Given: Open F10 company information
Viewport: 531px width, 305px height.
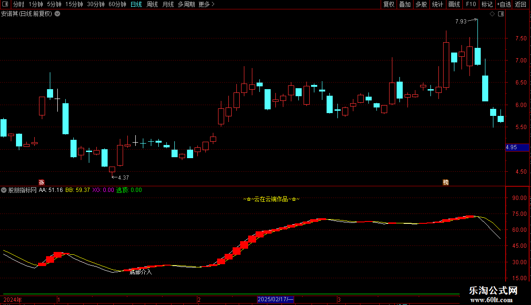Looking at the screenshot, I should click(x=471, y=4).
